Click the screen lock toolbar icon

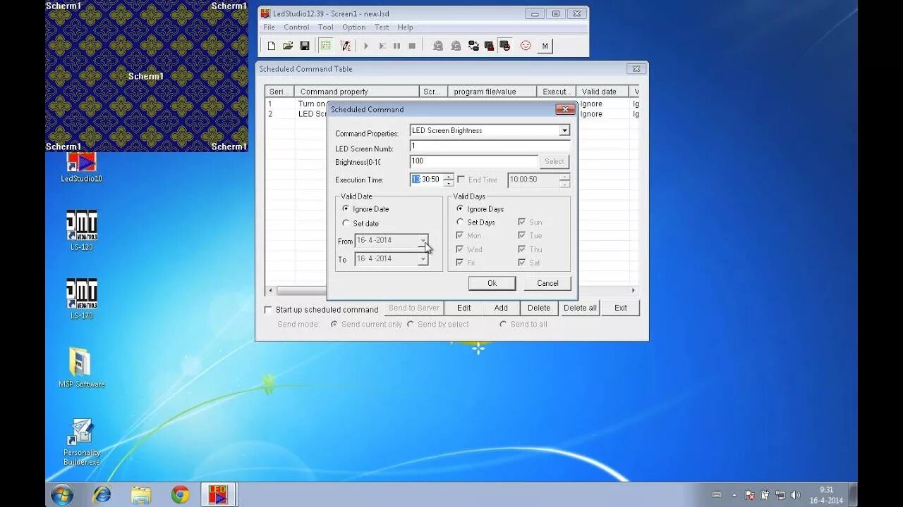point(489,46)
